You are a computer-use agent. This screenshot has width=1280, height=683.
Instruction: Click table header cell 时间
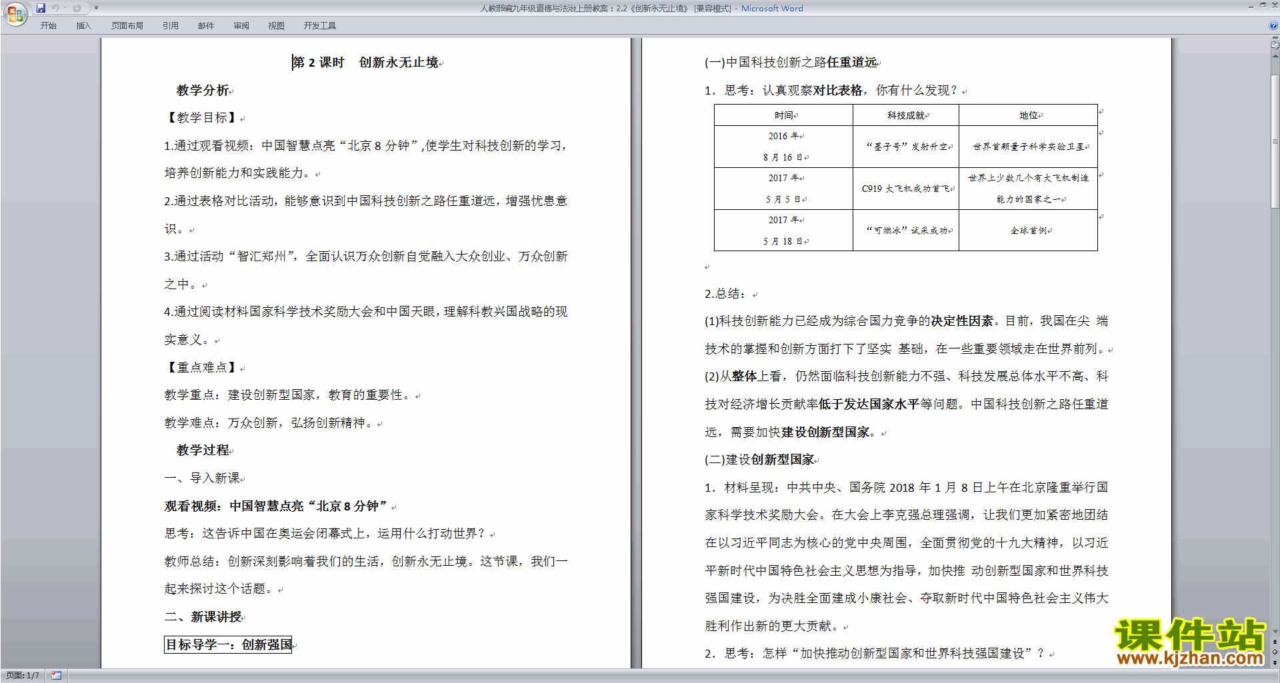pos(784,115)
